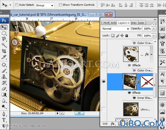Switch to the History tab
This screenshot has width=166, height=130.
pyautogui.click(x=106, y=23)
